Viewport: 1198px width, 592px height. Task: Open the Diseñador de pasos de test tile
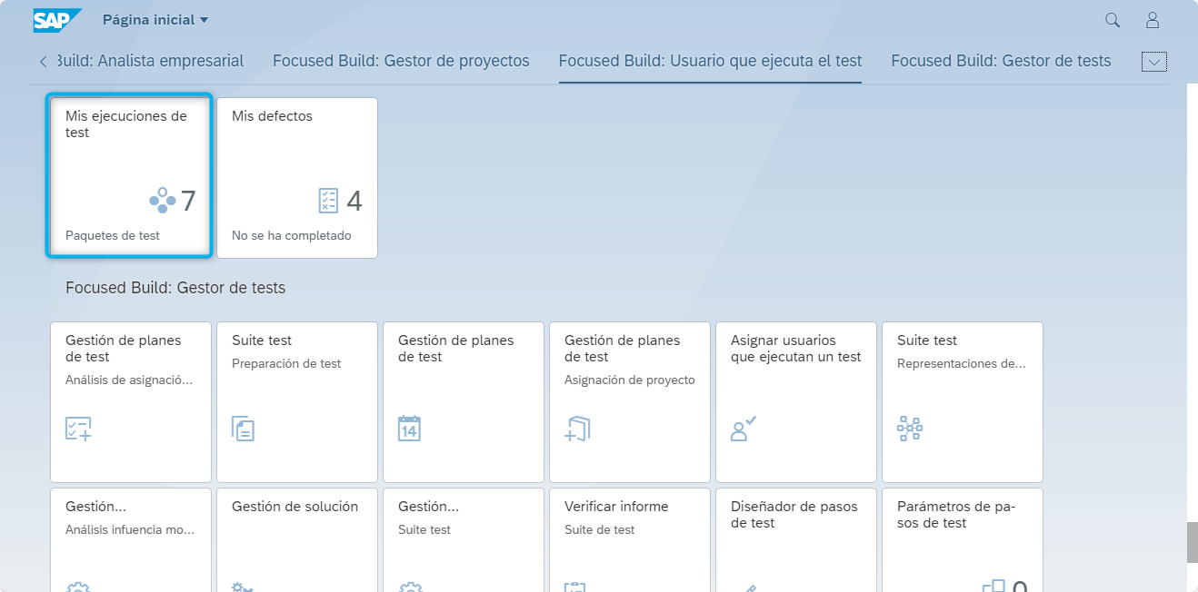pos(796,540)
